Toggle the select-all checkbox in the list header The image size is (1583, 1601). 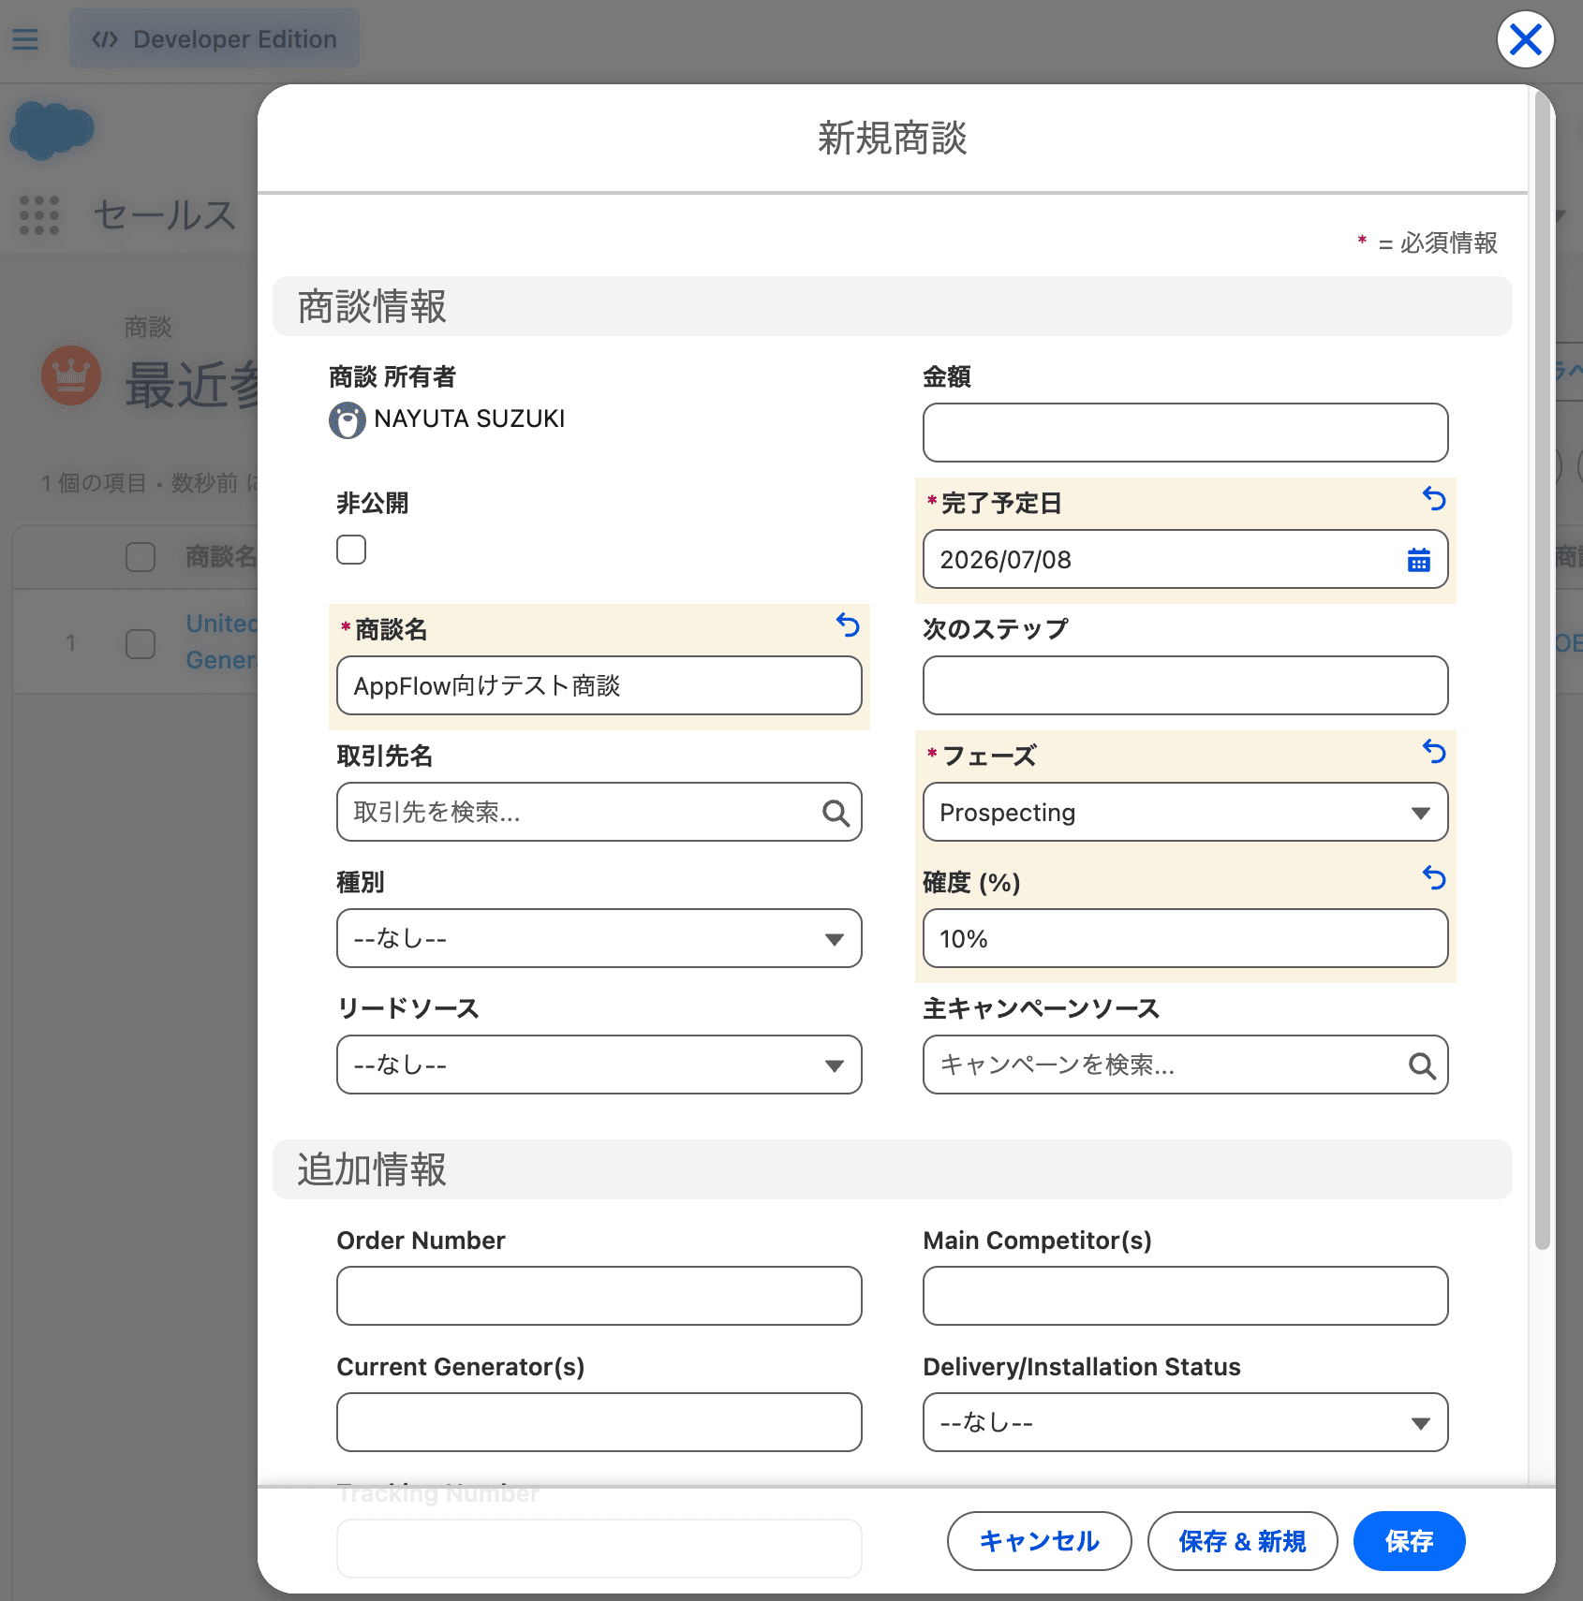(x=141, y=557)
